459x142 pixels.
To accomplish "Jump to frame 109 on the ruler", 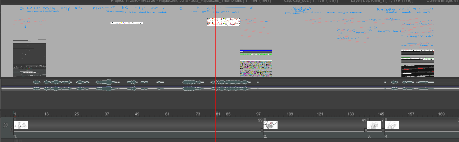I will [x=290, y=114].
